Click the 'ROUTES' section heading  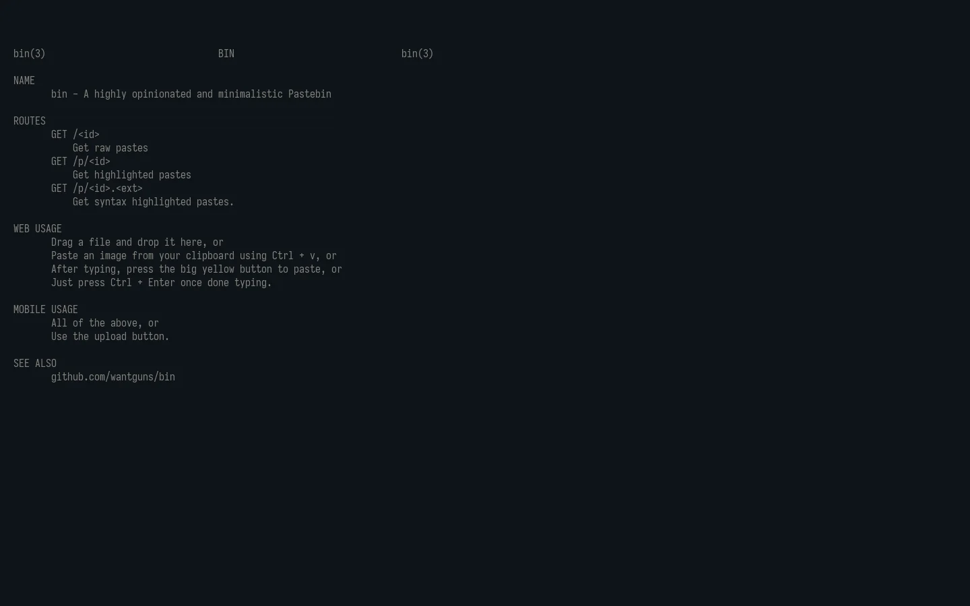point(30,121)
